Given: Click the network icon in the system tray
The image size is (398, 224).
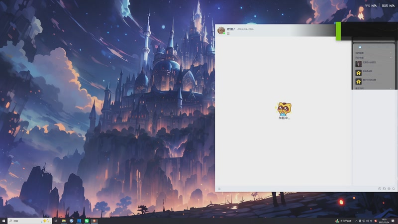Looking at the screenshot, I should (x=364, y=221).
